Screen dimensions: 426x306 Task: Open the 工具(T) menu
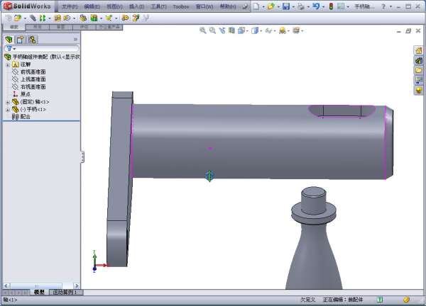tap(158, 6)
